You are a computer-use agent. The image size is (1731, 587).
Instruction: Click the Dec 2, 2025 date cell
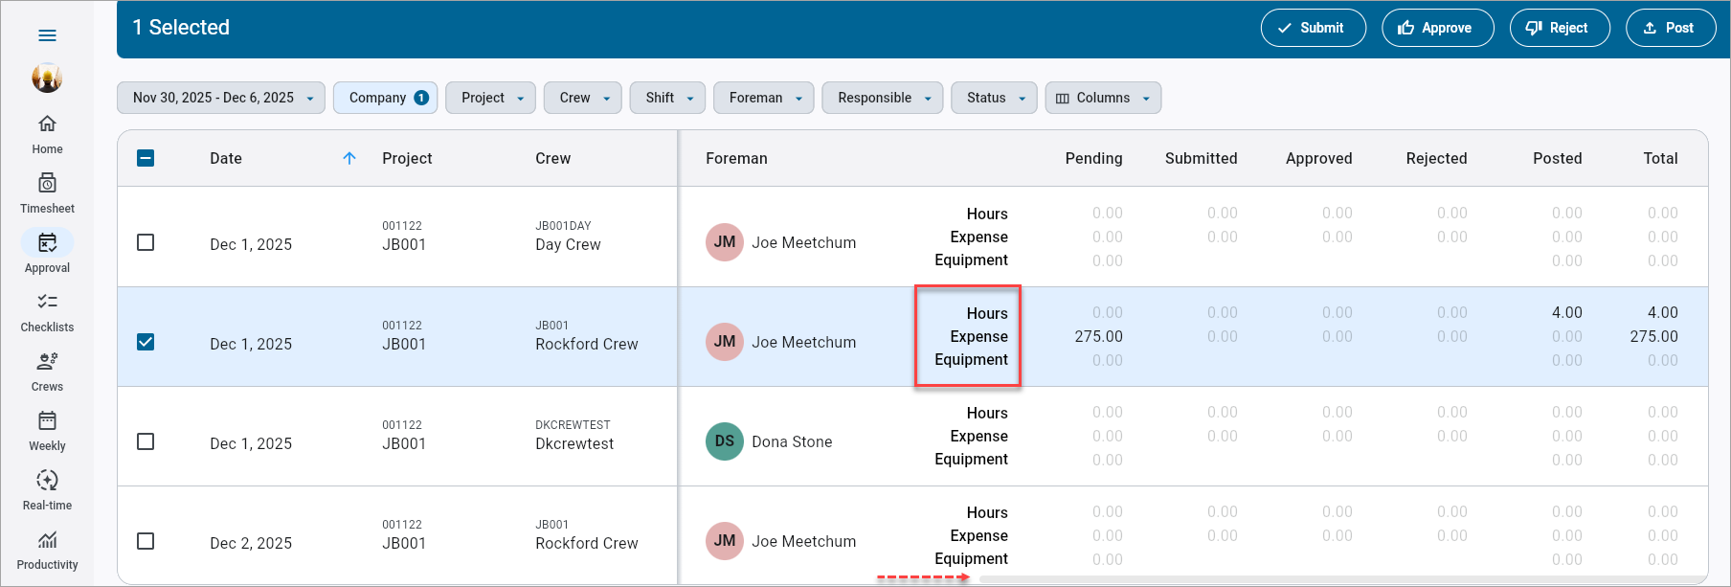click(251, 544)
